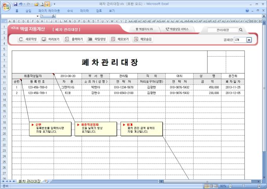
Task: Click the zoom out minus button
Action: pyautogui.click(x=230, y=186)
